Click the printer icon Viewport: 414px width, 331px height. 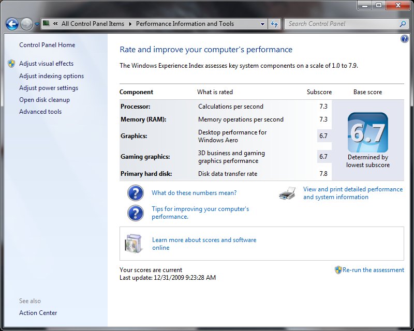pyautogui.click(x=287, y=193)
